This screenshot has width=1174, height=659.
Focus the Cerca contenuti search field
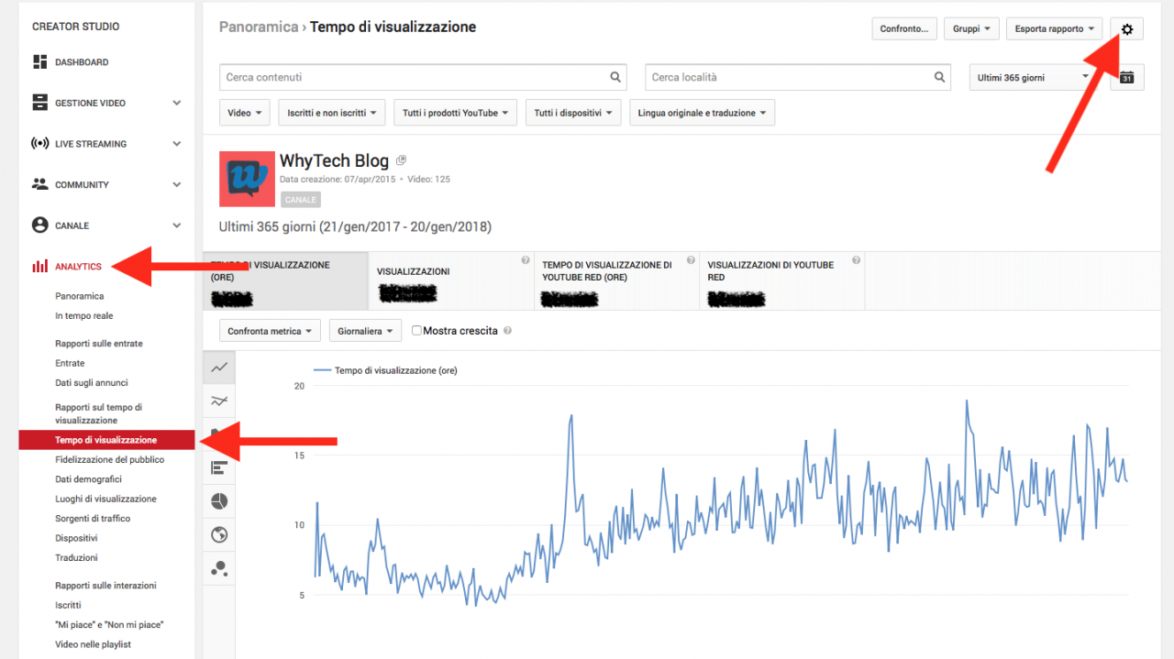point(423,78)
